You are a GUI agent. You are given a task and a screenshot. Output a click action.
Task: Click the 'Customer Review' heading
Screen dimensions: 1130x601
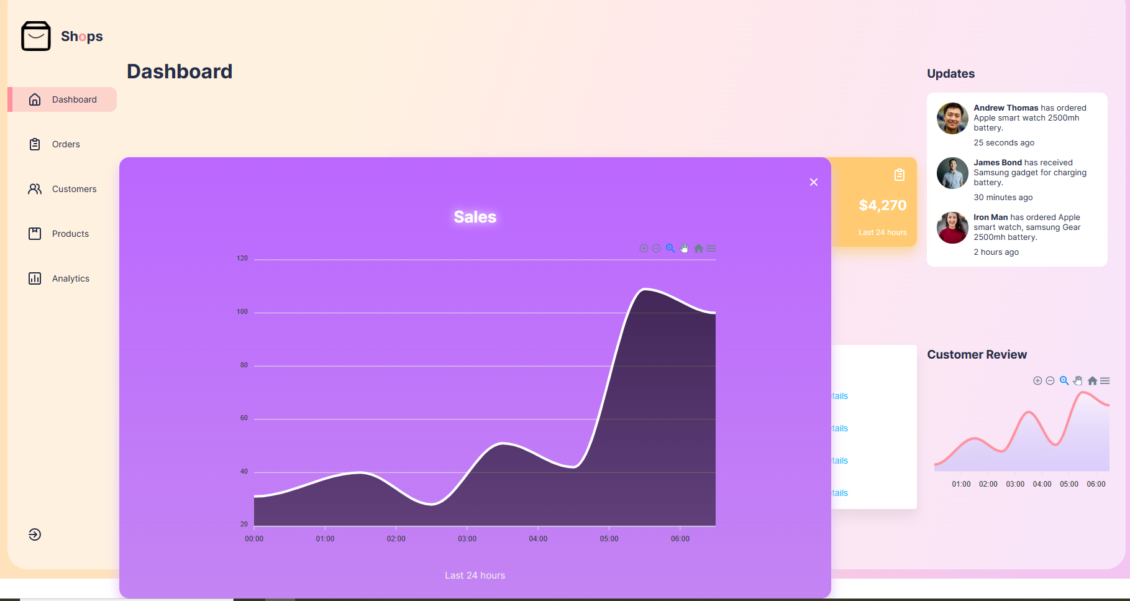[977, 354]
